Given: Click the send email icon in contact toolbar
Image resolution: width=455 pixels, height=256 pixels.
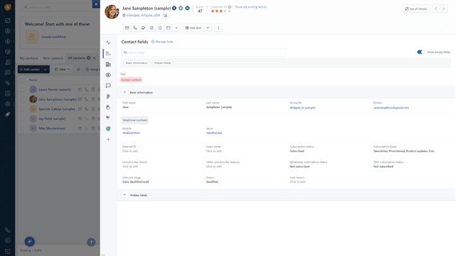Looking at the screenshot, I should coord(127,28).
